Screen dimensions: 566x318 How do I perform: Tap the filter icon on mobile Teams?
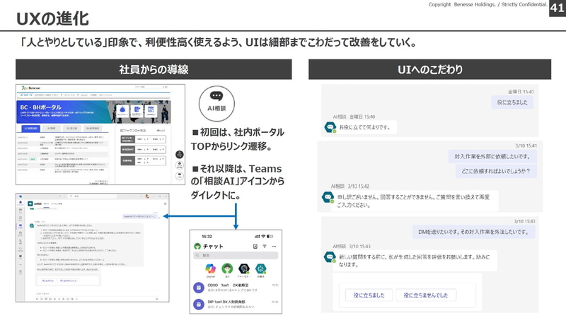point(265,246)
